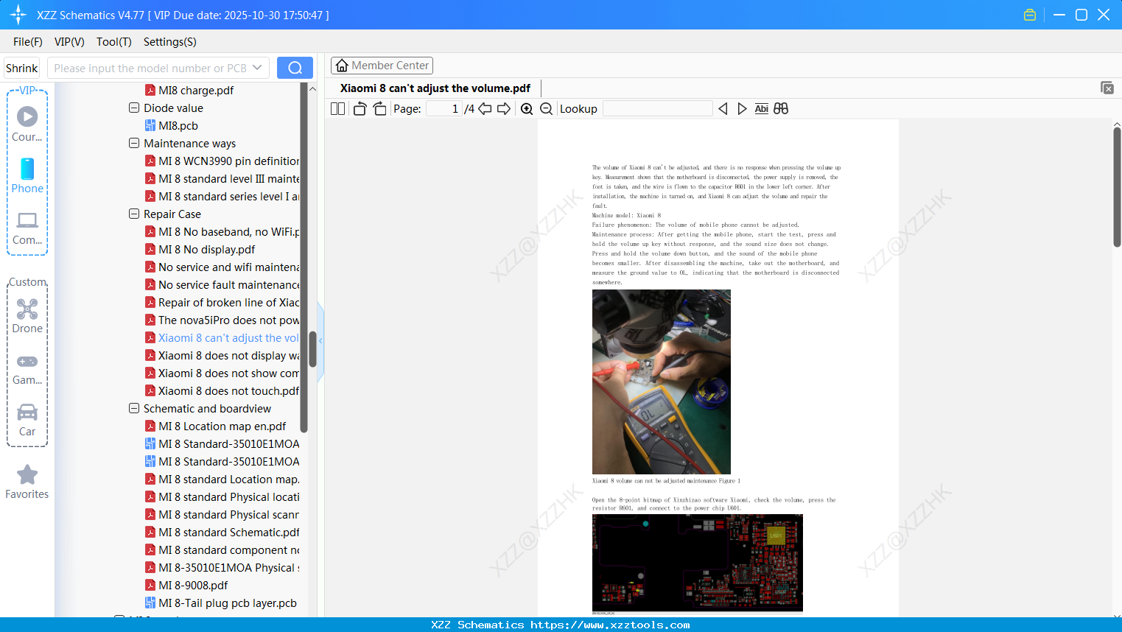Click the XZZ Schematics logo in title bar
This screenshot has width=1122, height=632.
point(18,15)
